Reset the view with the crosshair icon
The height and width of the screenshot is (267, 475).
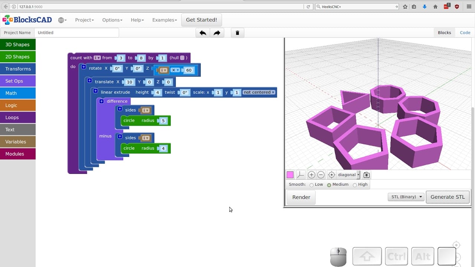click(331, 175)
